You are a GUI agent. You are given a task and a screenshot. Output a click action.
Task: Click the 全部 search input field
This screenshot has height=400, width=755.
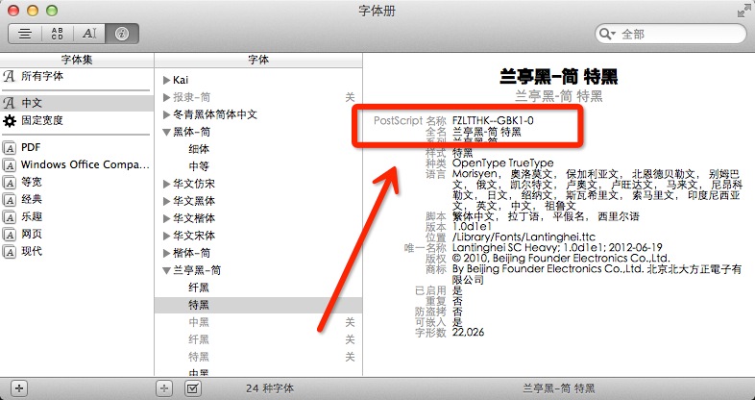click(x=672, y=34)
